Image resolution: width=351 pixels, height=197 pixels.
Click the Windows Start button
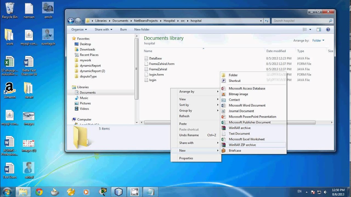click(7, 192)
